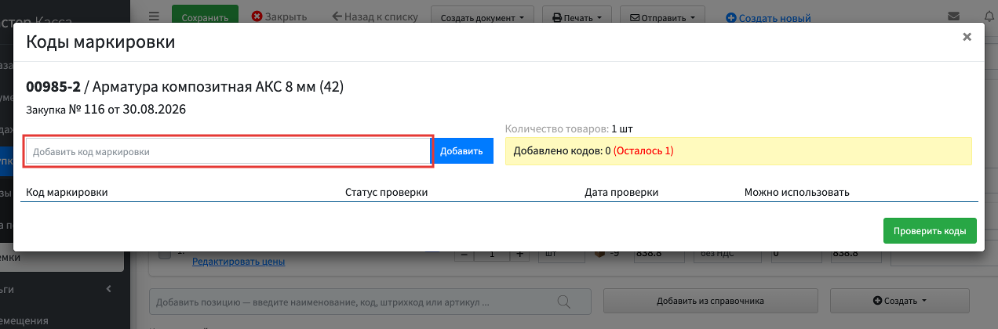The image size is (998, 329).
Task: Click the blue Добавить button
Action: [461, 151]
